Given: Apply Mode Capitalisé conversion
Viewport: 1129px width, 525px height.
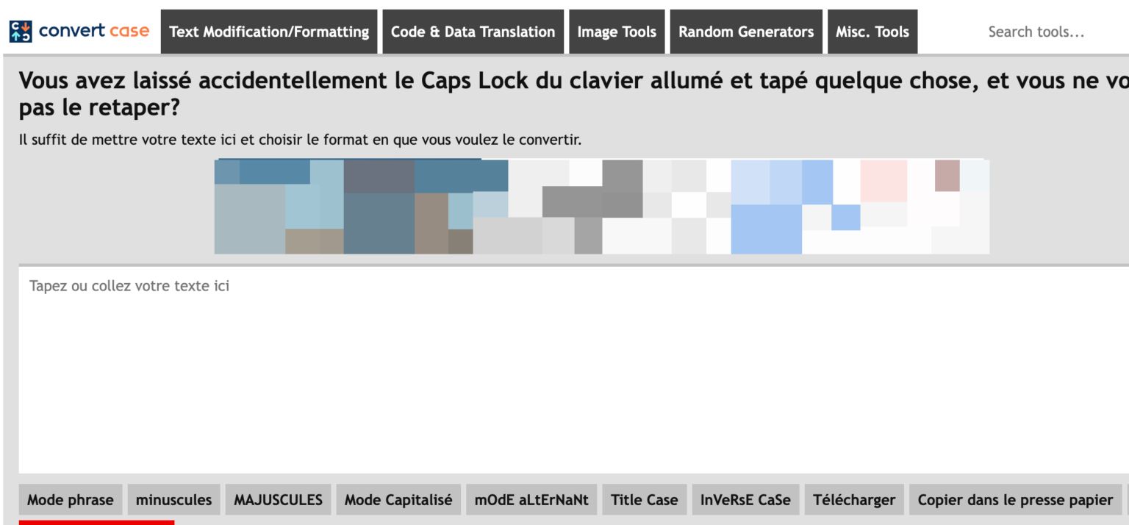Looking at the screenshot, I should 398,500.
